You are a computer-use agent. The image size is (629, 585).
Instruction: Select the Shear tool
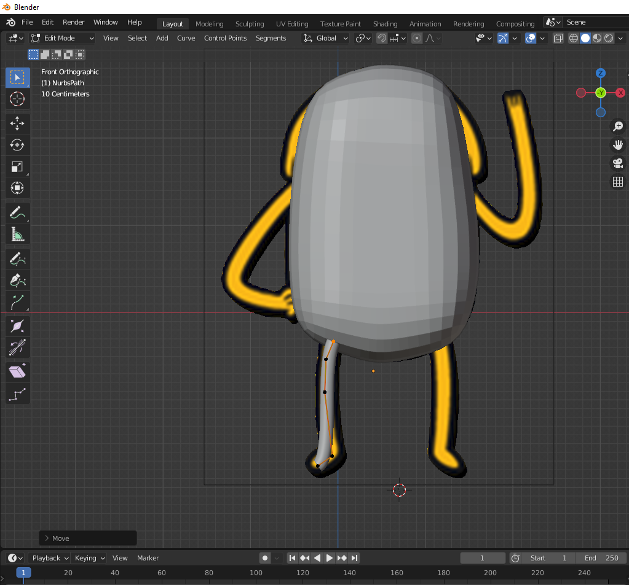[17, 373]
